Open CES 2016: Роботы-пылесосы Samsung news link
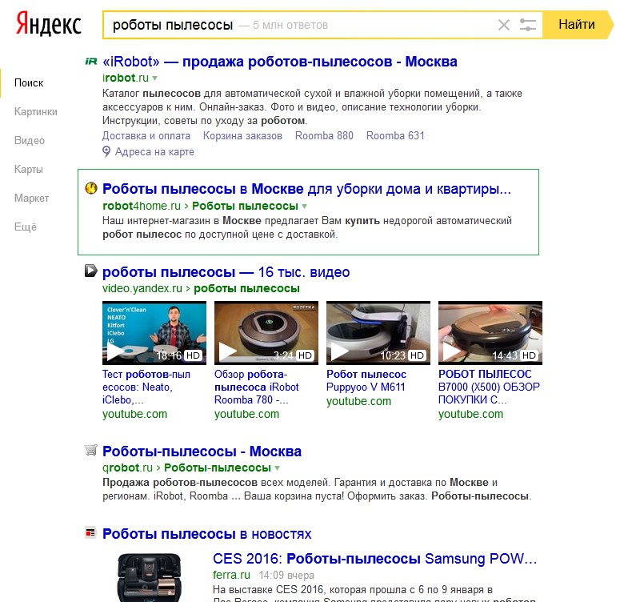Image resolution: width=640 pixels, height=602 pixels. [x=374, y=559]
